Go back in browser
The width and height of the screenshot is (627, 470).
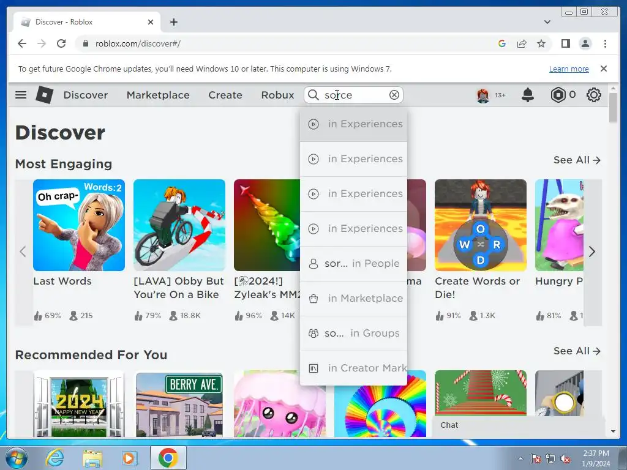coord(22,43)
